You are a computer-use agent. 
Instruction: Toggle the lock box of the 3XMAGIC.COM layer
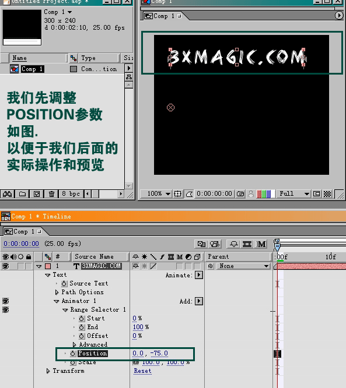click(29, 266)
